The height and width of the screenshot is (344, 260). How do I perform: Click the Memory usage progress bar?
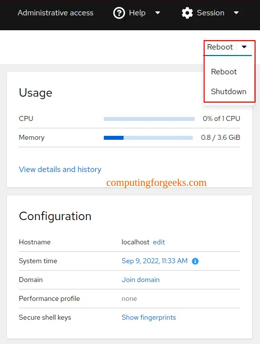pyautogui.click(x=148, y=138)
